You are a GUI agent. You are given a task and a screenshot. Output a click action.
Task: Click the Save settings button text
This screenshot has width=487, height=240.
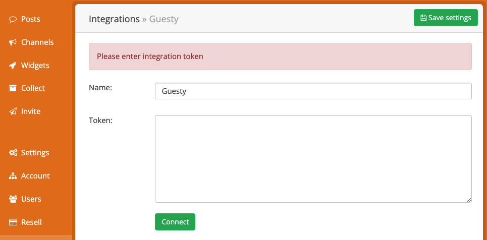pos(450,18)
